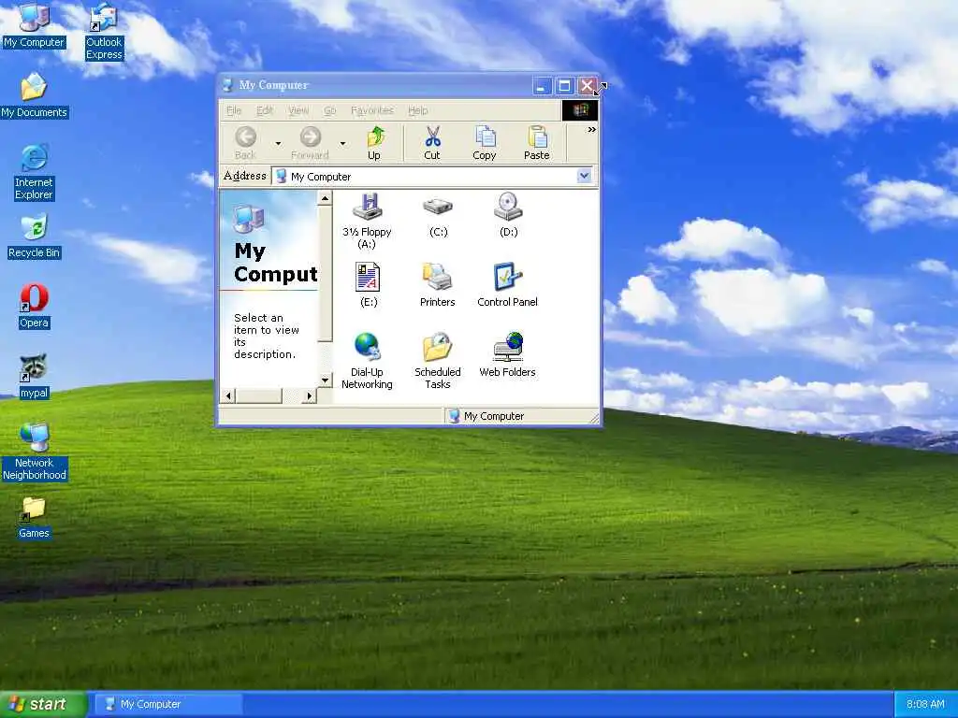
Task: Select the Opera desktop shortcut
Action: click(34, 306)
